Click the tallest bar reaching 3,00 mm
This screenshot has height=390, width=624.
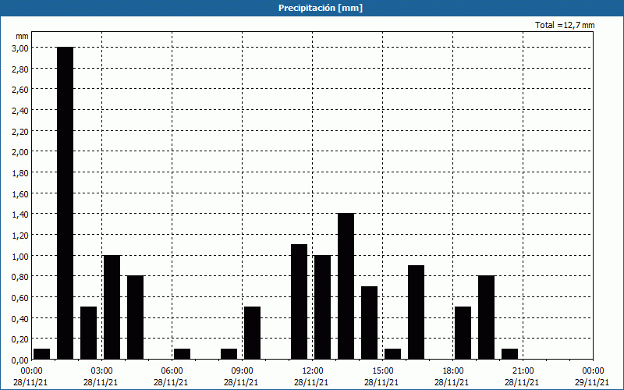tap(66, 203)
